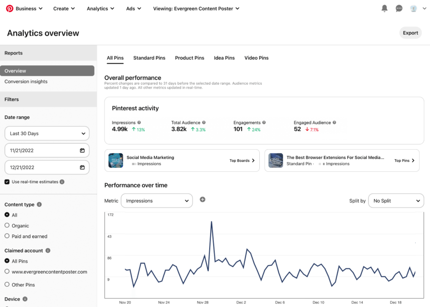Open the No Split dropdown

396,201
